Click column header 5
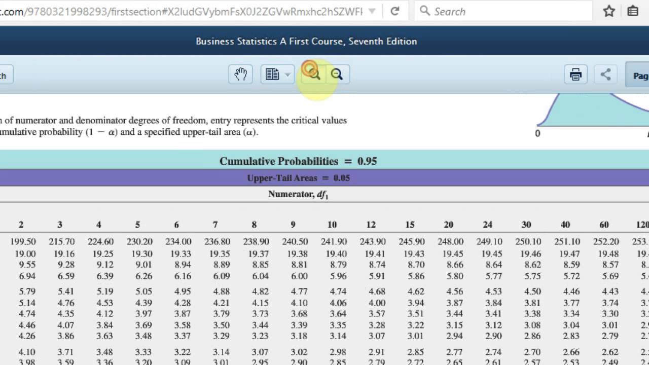Screen dimensions: 649x365 [137, 225]
